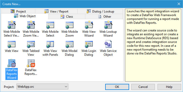
Task: Switch to the Other tab
Action: [x=104, y=17]
